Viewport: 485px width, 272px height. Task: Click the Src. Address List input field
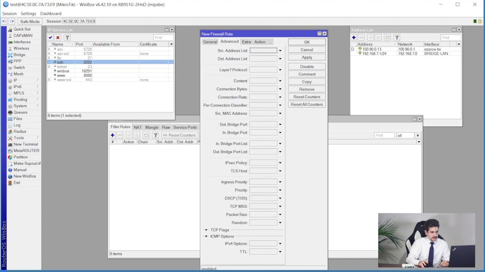pos(263,51)
